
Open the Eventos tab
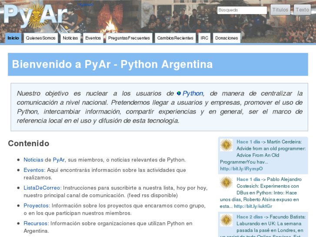coord(93,38)
